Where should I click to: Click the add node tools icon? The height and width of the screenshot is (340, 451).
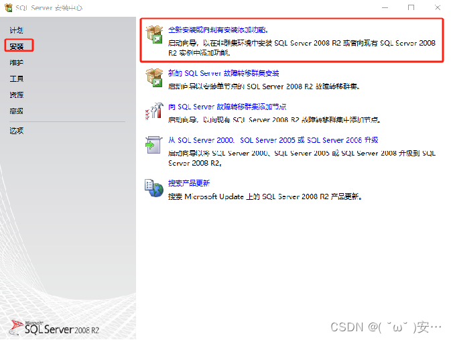[154, 111]
